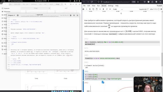Search in the file manager window
This screenshot has width=163, height=92.
pyautogui.click(x=65, y=4)
